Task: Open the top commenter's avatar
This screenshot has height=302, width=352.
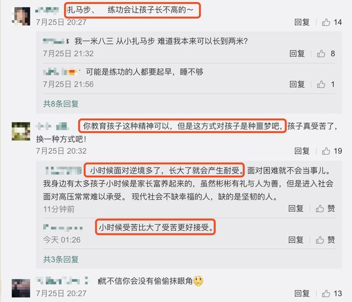Action: click(21, 16)
